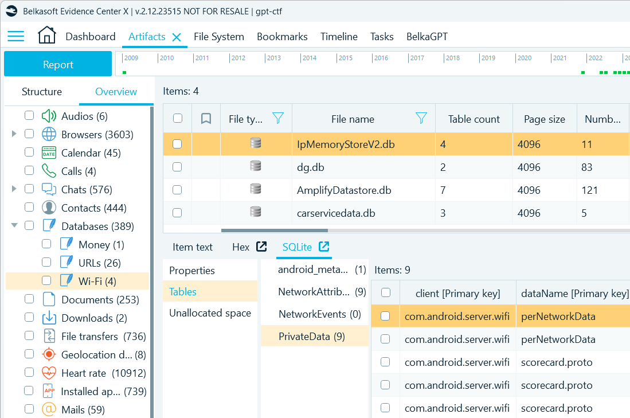Click the database icon for carservicedata.db
The height and width of the screenshot is (418, 630).
pyautogui.click(x=256, y=212)
